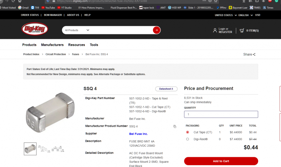Open the Manufacturers menu
Image resolution: width=281 pixels, height=167 pixels.
[52, 45]
